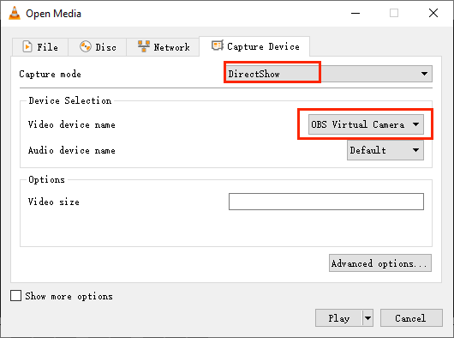This screenshot has width=454, height=338.
Task: Click the Options group title
Action: (x=46, y=179)
